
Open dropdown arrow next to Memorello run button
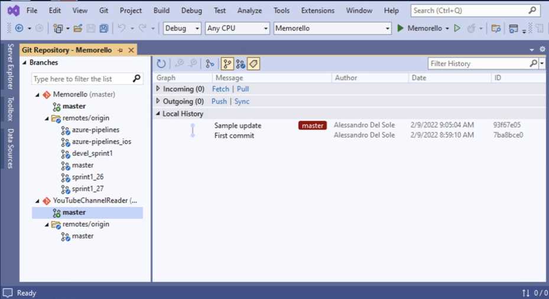447,29
